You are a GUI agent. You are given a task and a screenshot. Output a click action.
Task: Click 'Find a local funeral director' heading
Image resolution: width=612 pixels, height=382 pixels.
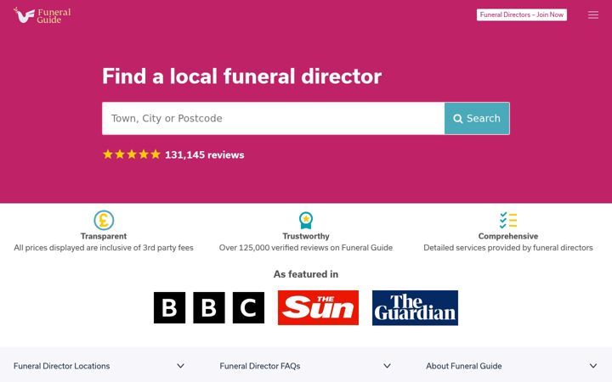[x=242, y=76]
